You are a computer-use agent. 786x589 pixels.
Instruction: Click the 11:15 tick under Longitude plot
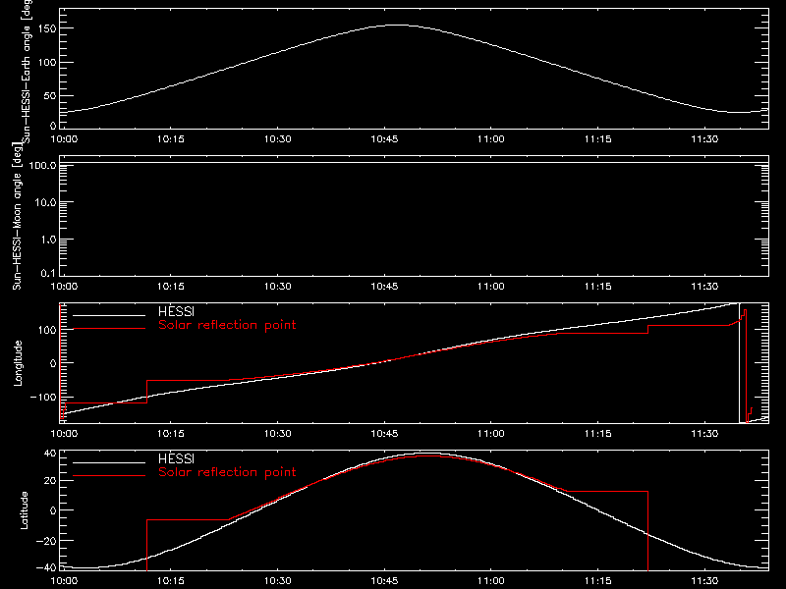(598, 434)
